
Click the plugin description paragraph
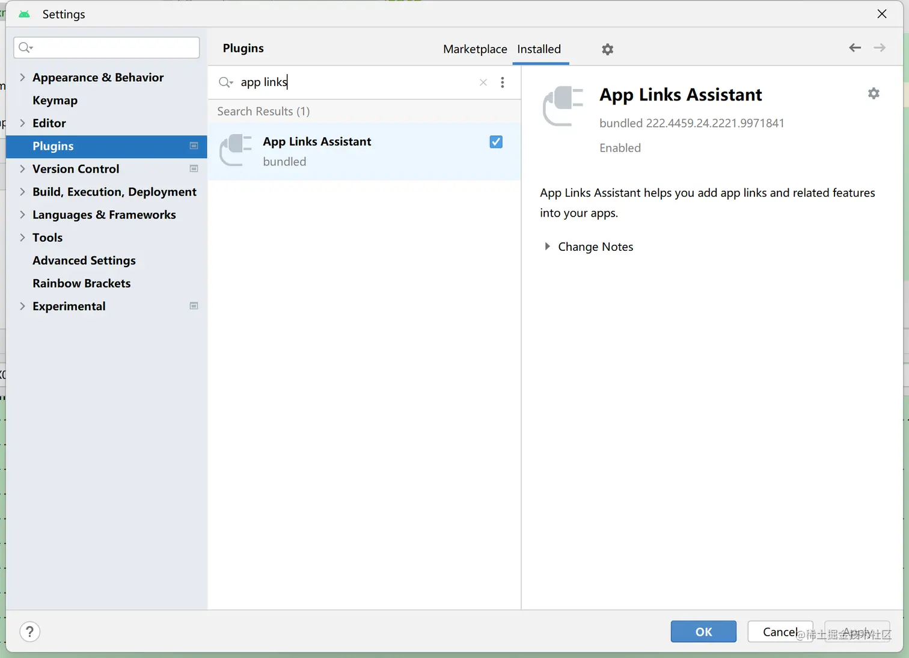click(x=708, y=203)
